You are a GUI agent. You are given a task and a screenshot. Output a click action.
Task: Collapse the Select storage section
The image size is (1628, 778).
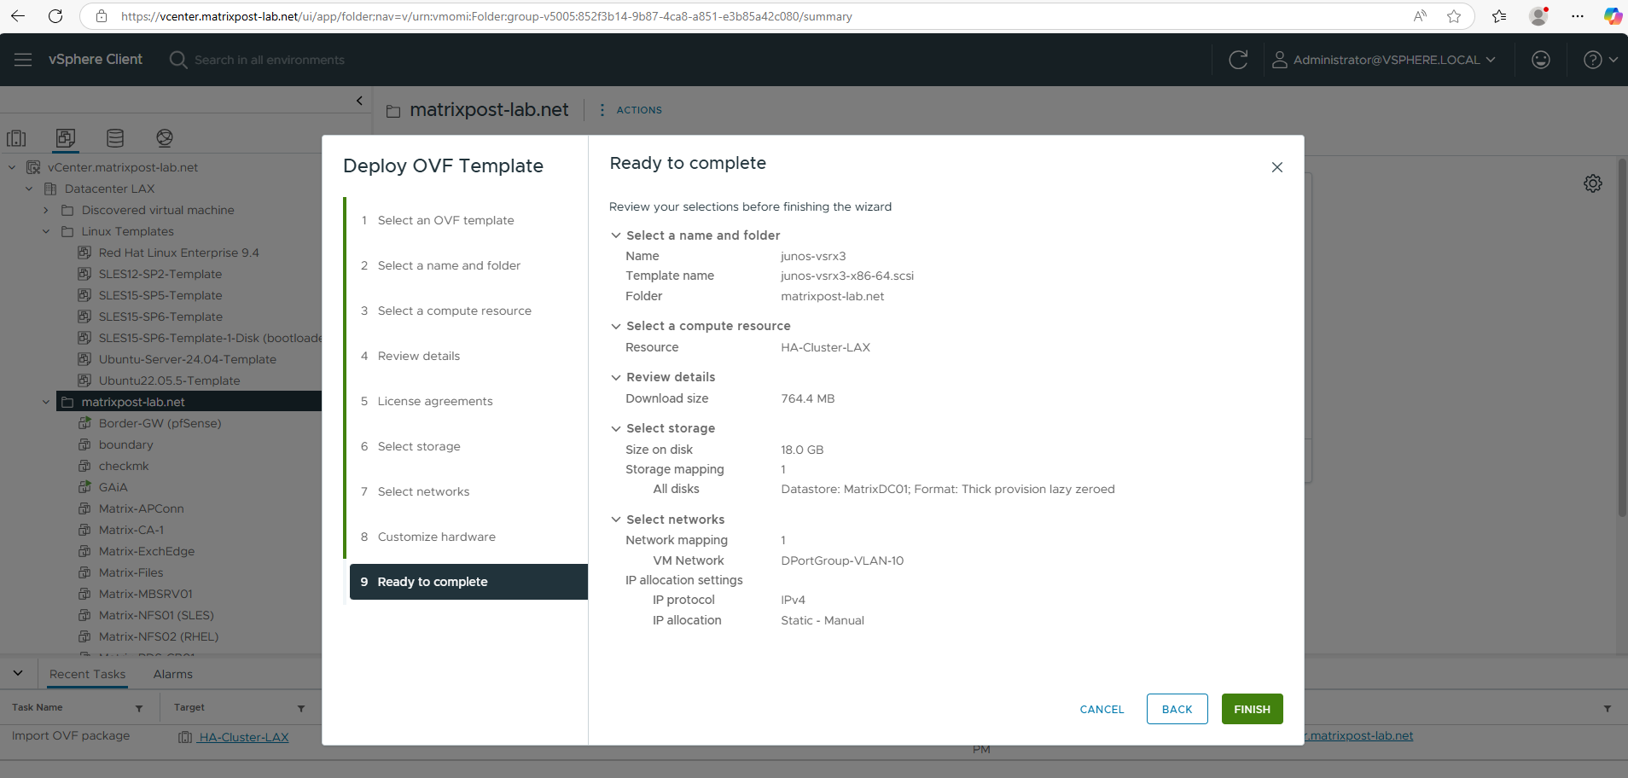coord(616,428)
